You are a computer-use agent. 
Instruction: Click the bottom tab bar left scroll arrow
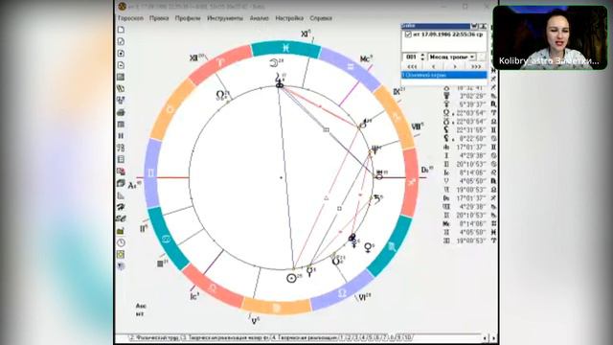(x=486, y=337)
